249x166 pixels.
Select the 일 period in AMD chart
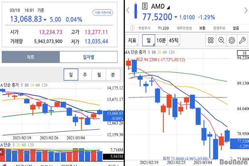pyautogui.click(x=149, y=40)
